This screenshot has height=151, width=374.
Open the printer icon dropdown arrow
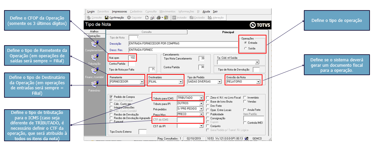coord(162,18)
